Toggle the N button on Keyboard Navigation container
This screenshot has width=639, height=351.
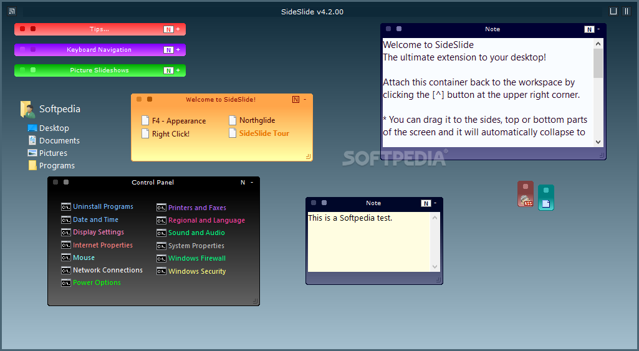click(168, 50)
